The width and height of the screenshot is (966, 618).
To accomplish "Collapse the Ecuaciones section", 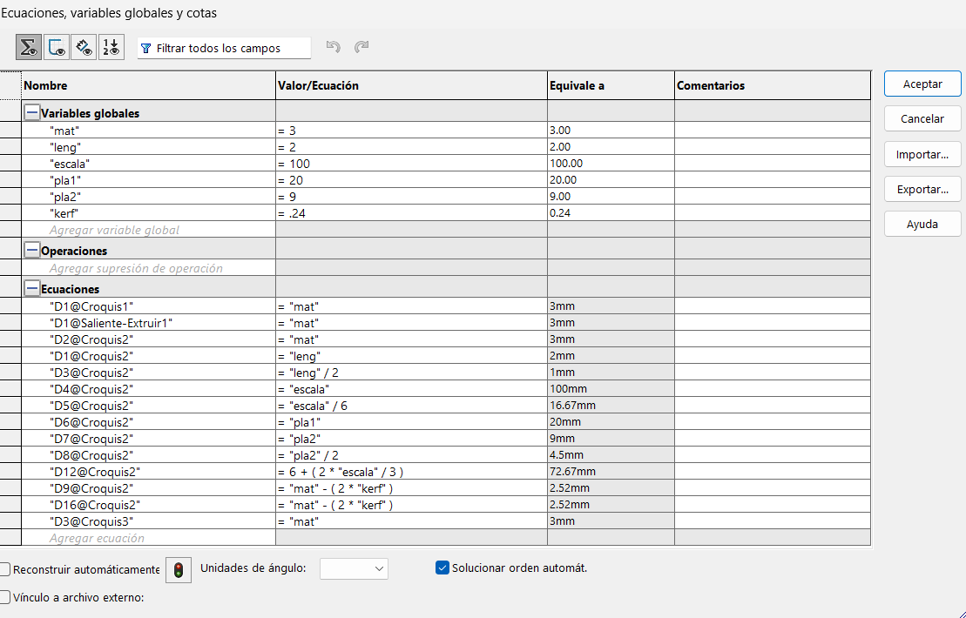I will click(32, 288).
